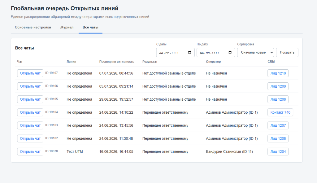This screenshot has width=317, height=183.
Task: Click the 'Тест UTM' line cell
Action: coord(75,151)
